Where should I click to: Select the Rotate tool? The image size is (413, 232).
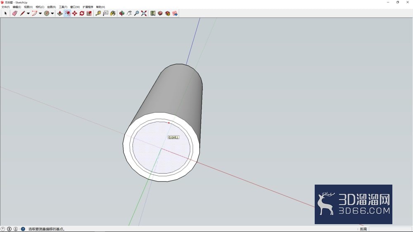coord(82,14)
